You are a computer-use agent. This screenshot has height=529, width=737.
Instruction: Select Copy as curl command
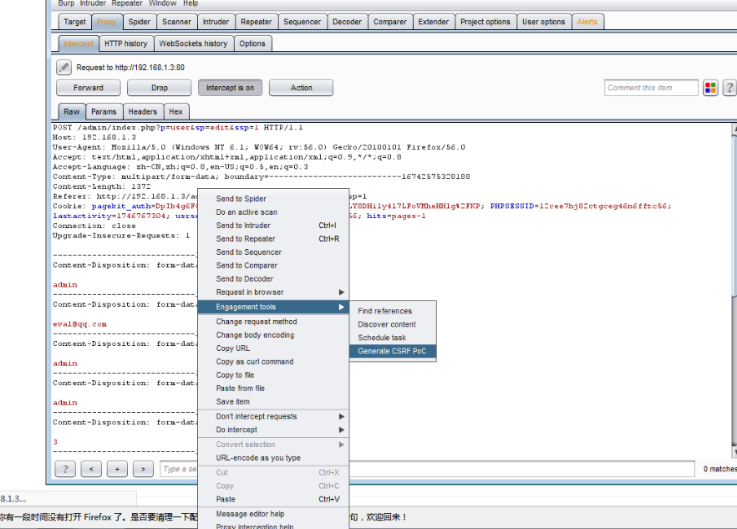[273, 362]
